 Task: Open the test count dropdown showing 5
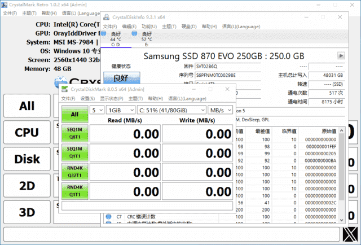point(98,110)
